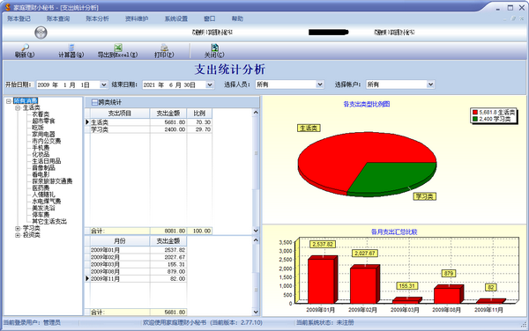The image size is (529, 331).
Task: Open the 开始日期 date dropdown
Action: pos(103,85)
